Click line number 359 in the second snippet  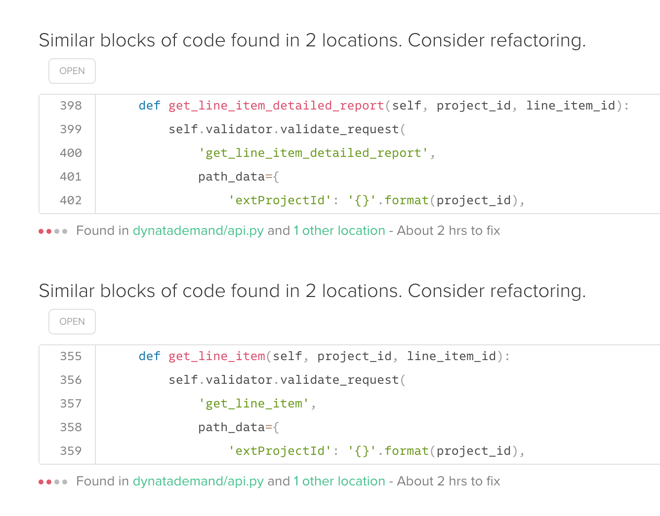pyautogui.click(x=71, y=450)
